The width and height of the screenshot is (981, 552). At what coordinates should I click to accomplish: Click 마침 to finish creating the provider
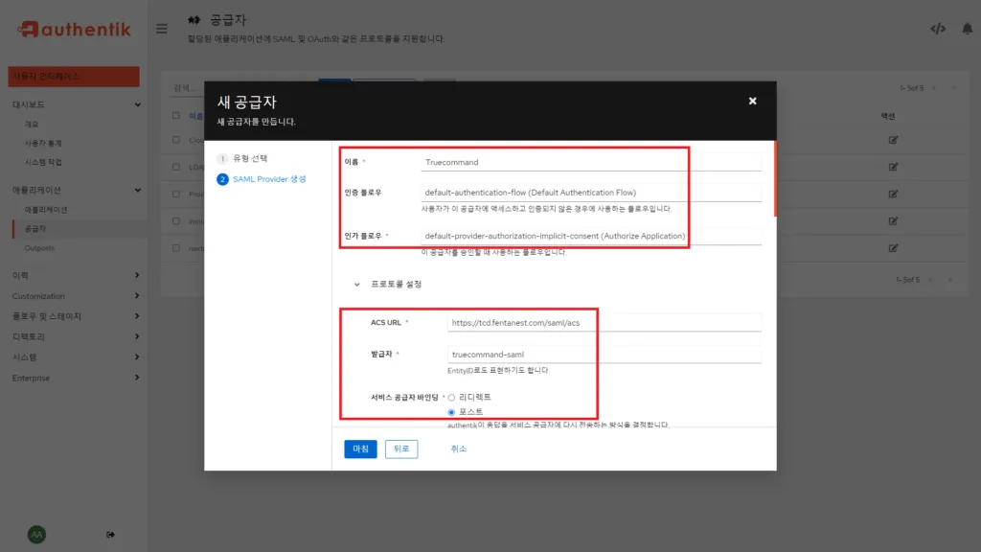click(359, 448)
